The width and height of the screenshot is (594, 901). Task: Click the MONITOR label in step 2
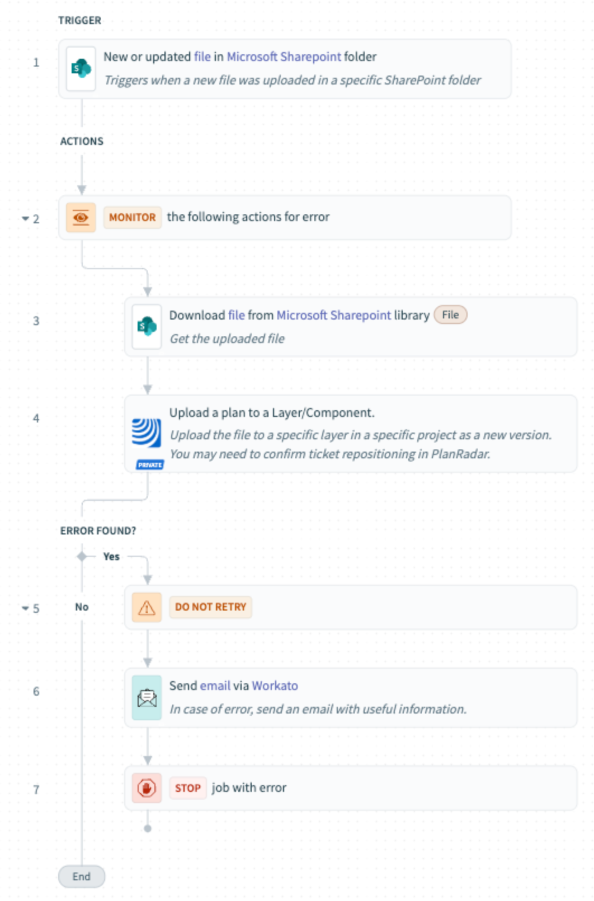point(132,218)
